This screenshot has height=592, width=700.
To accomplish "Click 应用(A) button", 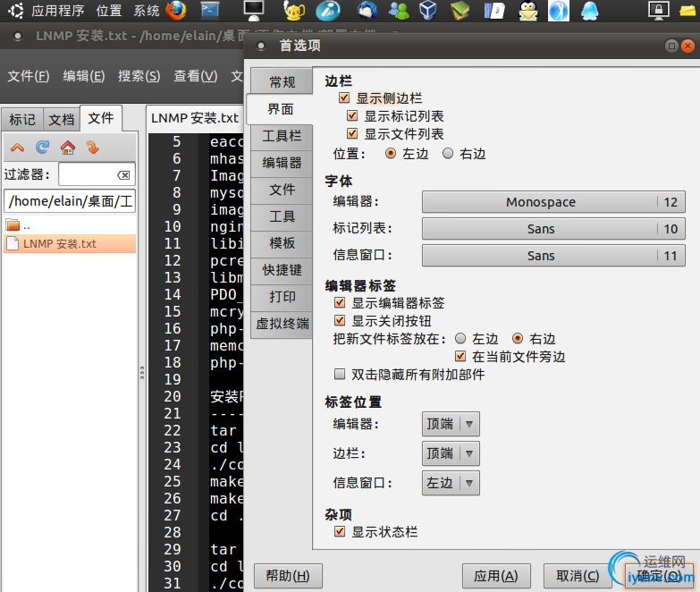I will (496, 576).
